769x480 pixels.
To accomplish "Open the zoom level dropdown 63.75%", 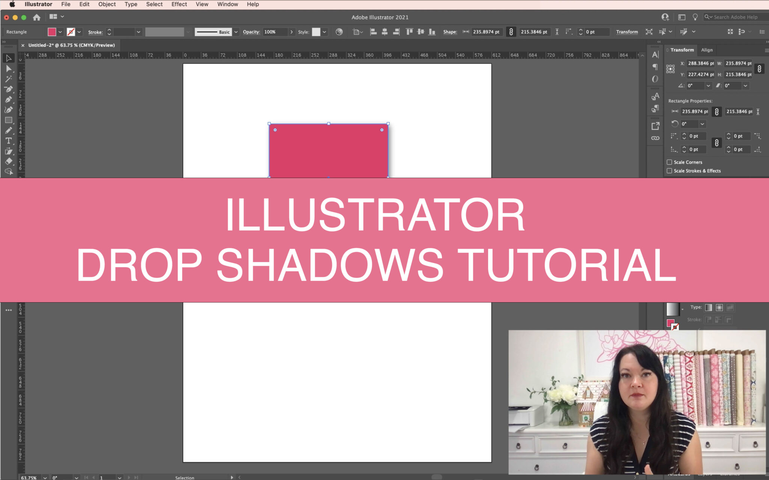I will click(45, 477).
